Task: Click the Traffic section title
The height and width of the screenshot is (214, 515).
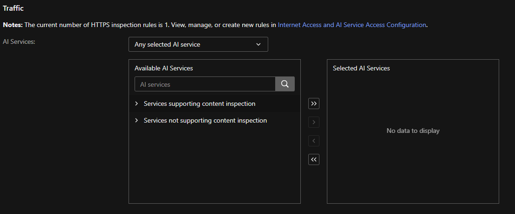Action: [x=13, y=8]
